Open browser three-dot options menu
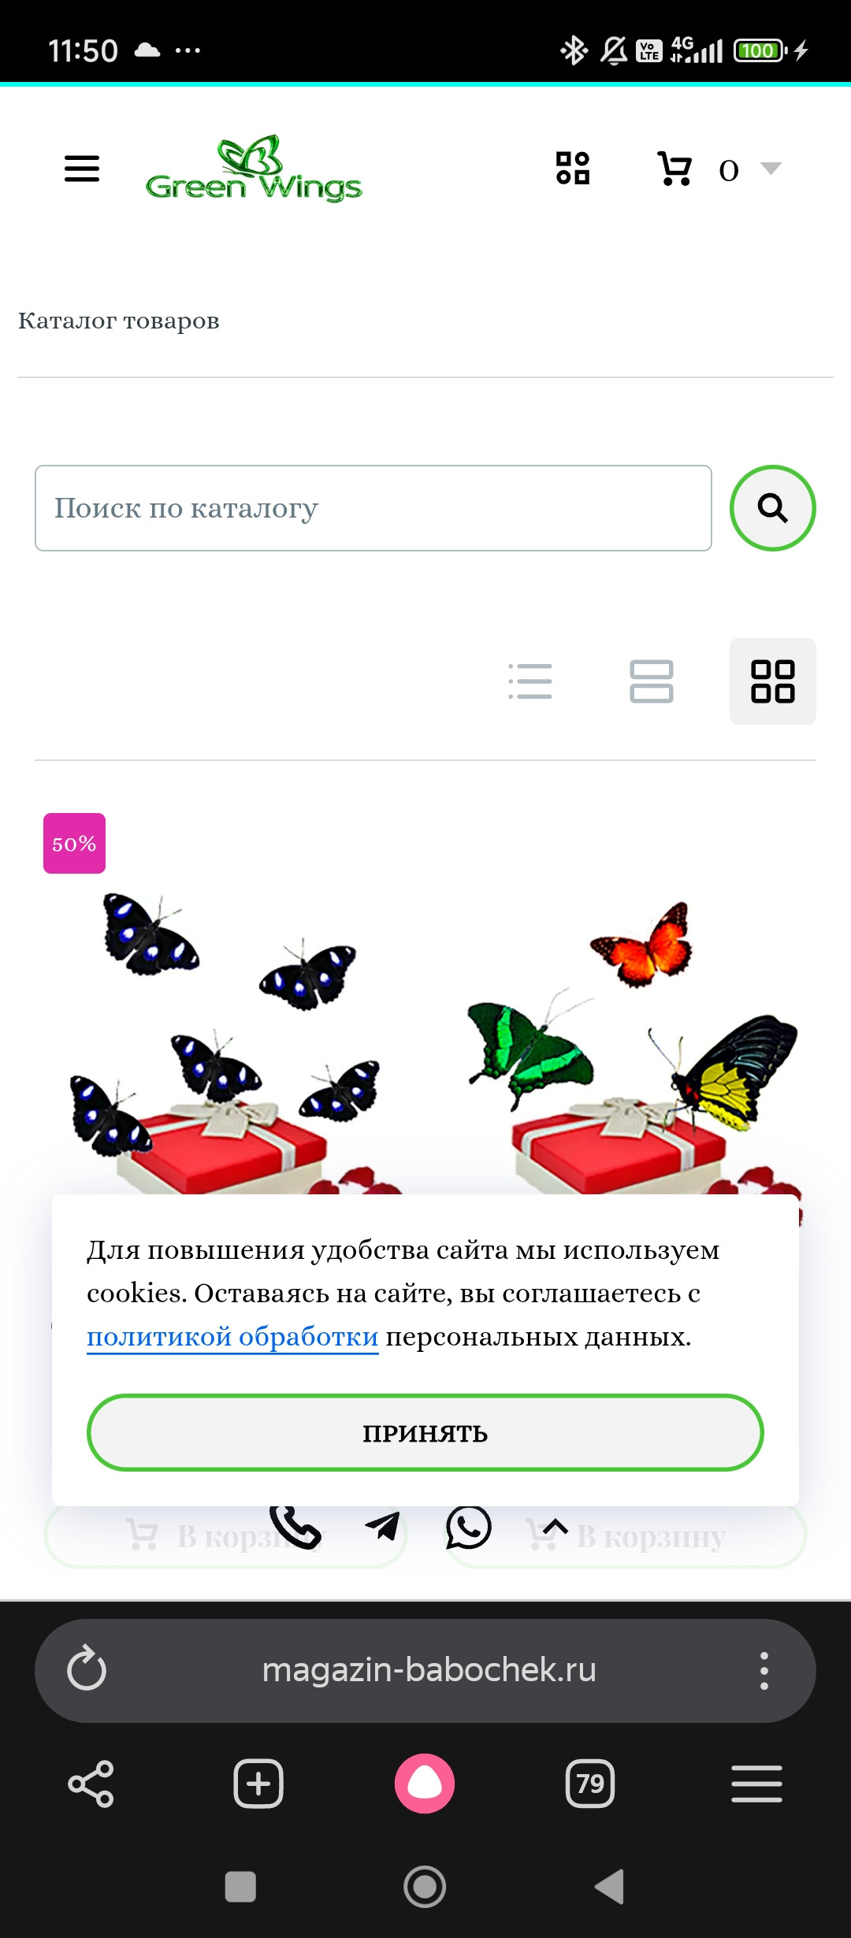The image size is (851, 1938). pos(764,1670)
